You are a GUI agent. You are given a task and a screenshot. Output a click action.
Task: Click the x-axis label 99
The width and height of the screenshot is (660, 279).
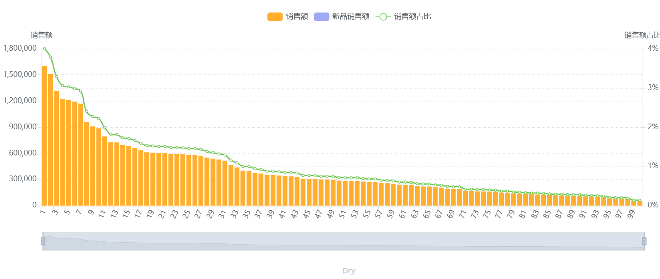click(x=631, y=214)
